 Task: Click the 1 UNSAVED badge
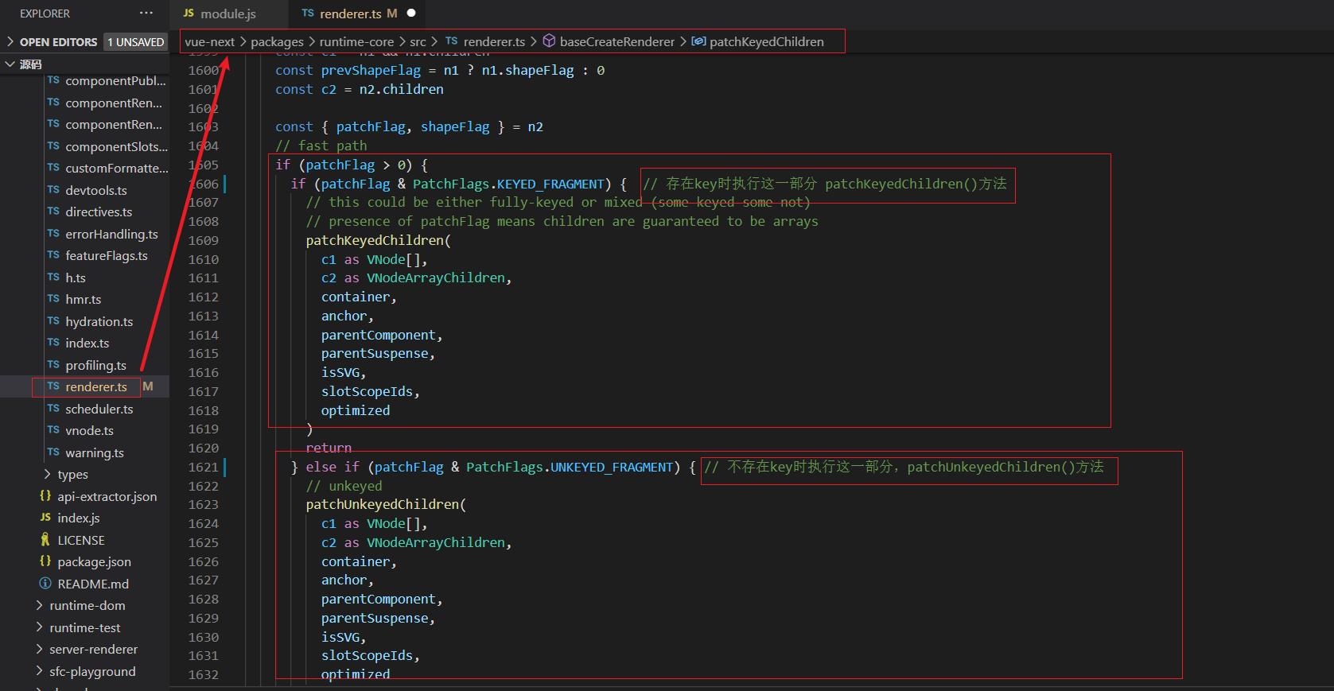[136, 42]
